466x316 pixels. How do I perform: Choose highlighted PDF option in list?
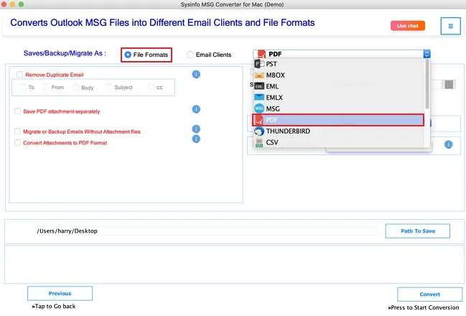coord(338,120)
